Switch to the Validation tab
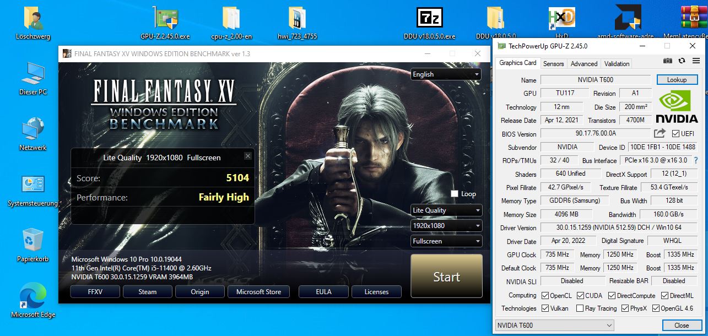 tap(617, 64)
